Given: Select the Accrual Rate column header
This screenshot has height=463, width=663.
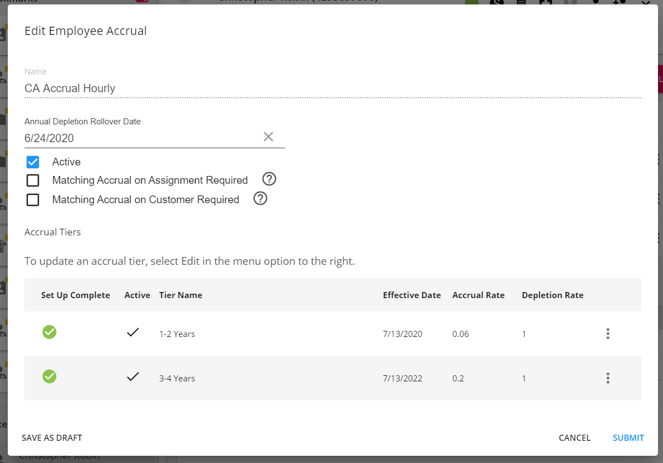Looking at the screenshot, I should (x=478, y=295).
